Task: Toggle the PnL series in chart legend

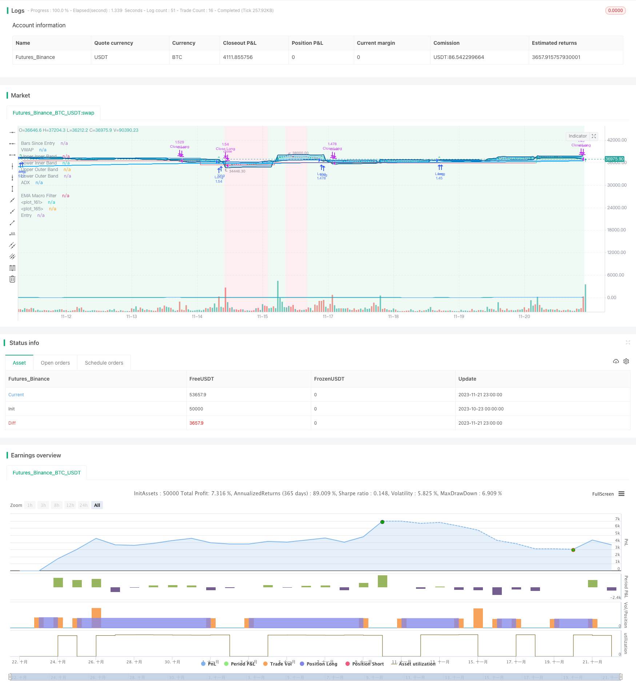Action: (x=209, y=664)
